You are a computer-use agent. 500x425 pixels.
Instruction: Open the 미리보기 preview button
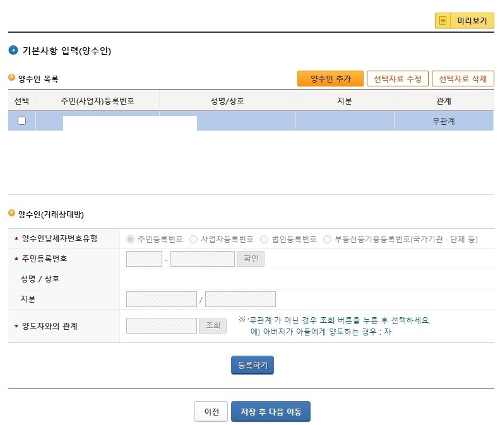(465, 21)
